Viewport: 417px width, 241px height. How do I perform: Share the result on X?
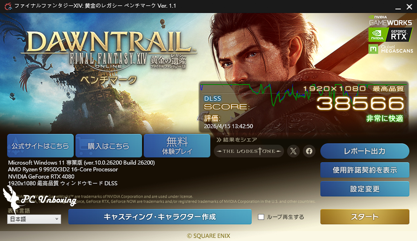point(293,151)
